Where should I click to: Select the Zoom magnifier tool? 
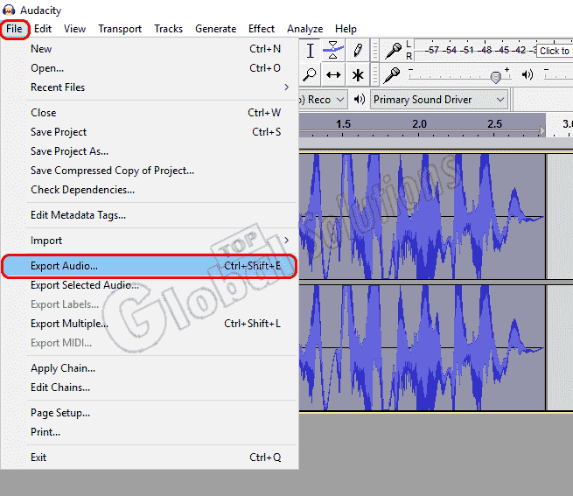pyautogui.click(x=310, y=75)
